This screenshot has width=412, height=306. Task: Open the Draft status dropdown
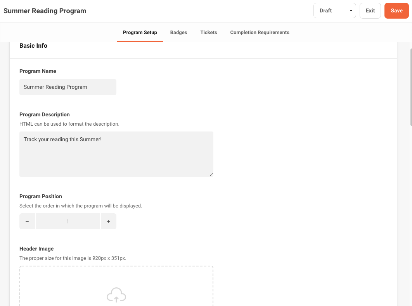[334, 10]
